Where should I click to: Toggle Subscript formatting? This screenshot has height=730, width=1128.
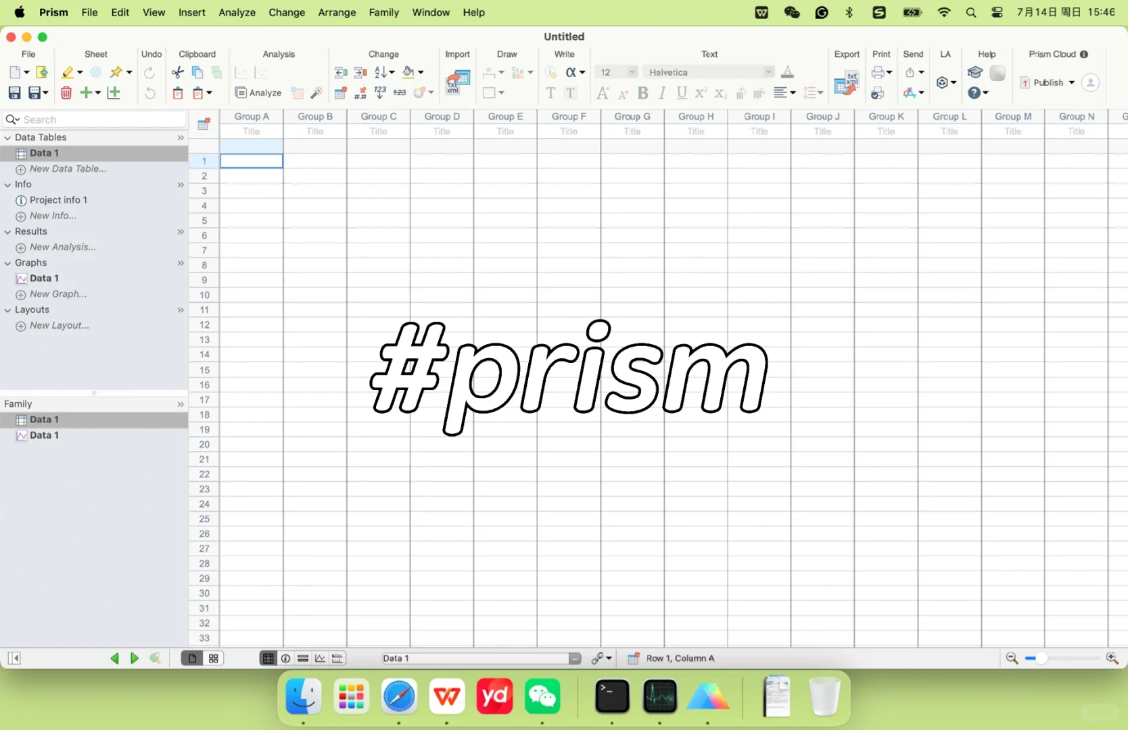[x=720, y=93]
